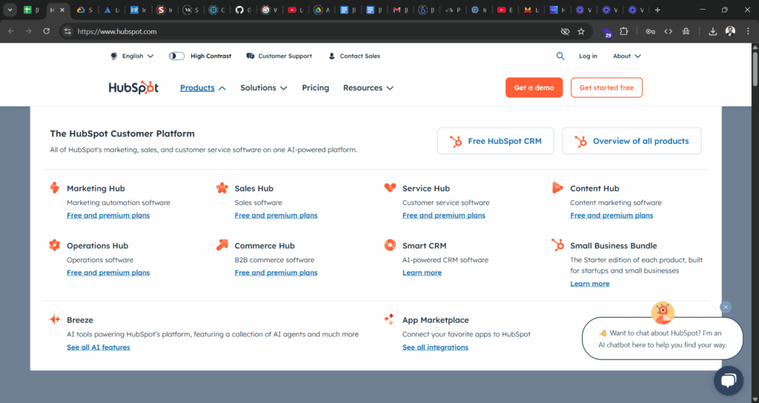Open browser downloads icon
This screenshot has width=759, height=403.
(712, 31)
